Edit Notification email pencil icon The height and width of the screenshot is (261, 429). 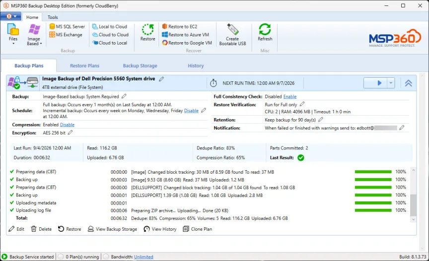coord(402,128)
